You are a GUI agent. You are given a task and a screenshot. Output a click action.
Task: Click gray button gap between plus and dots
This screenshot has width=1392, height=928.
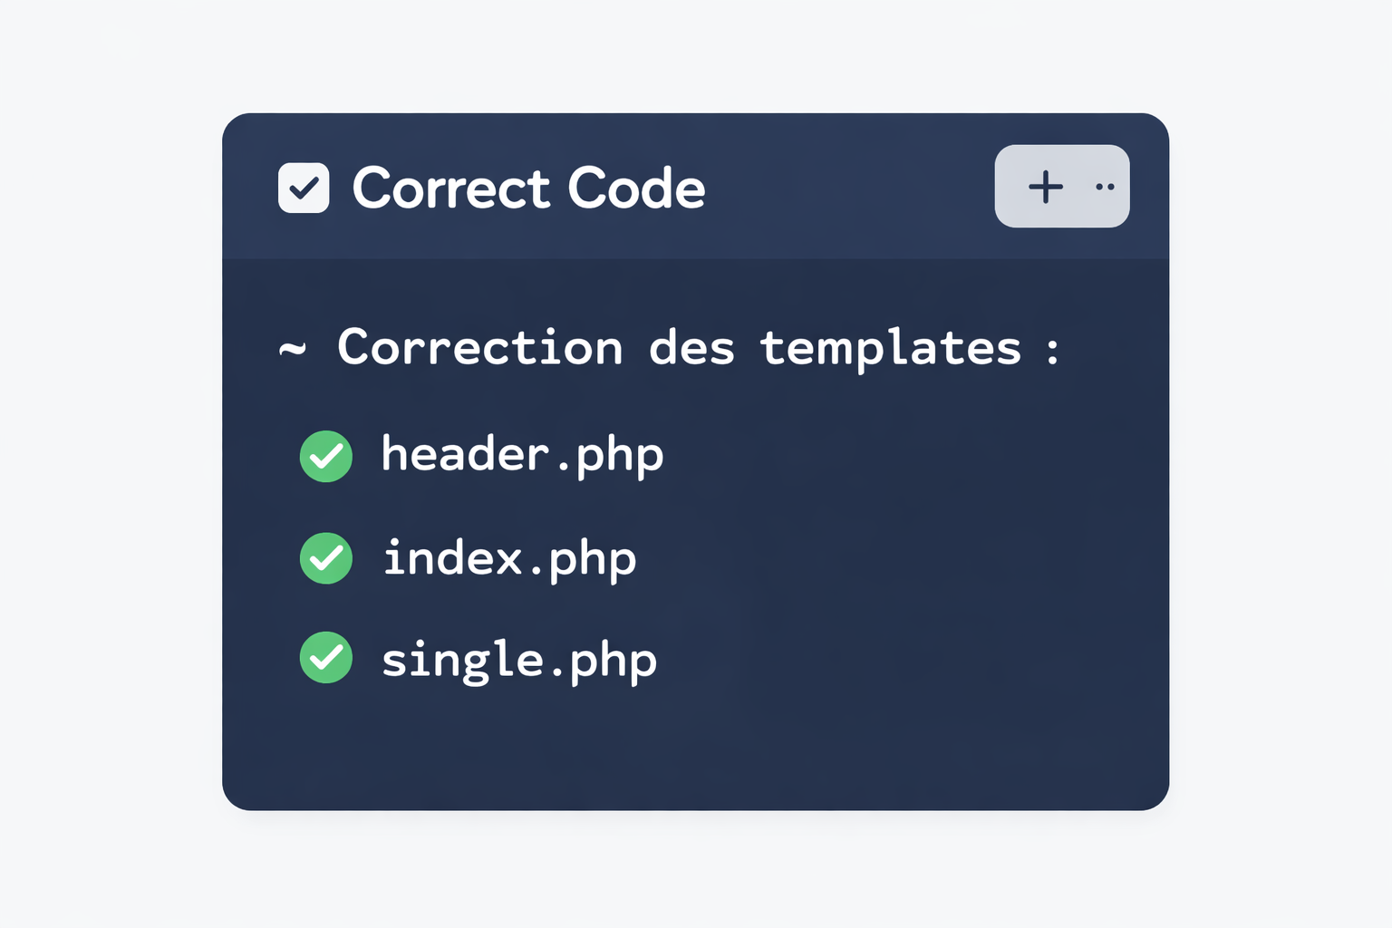(1077, 187)
